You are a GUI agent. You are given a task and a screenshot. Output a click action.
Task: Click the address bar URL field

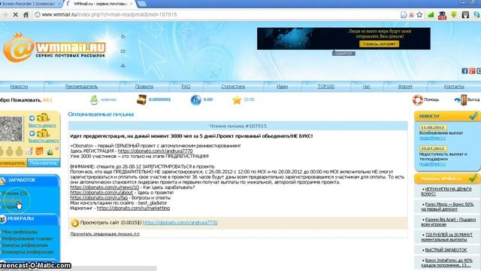coord(215,14)
